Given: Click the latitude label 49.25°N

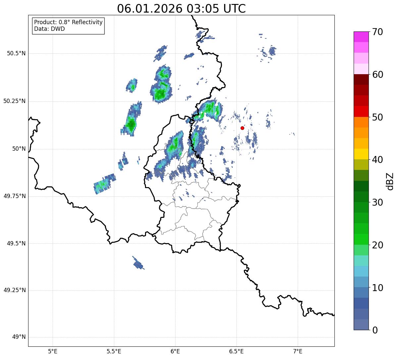Looking at the screenshot, I should click(x=14, y=290).
